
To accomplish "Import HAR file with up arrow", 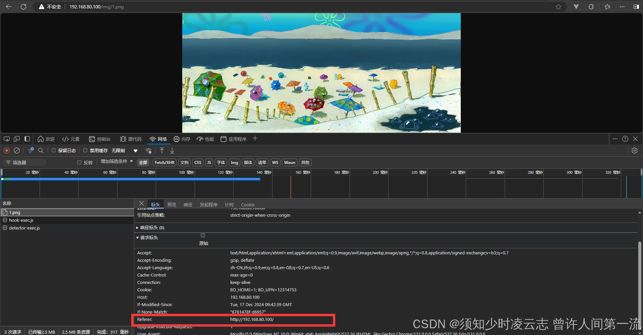I will [162, 151].
